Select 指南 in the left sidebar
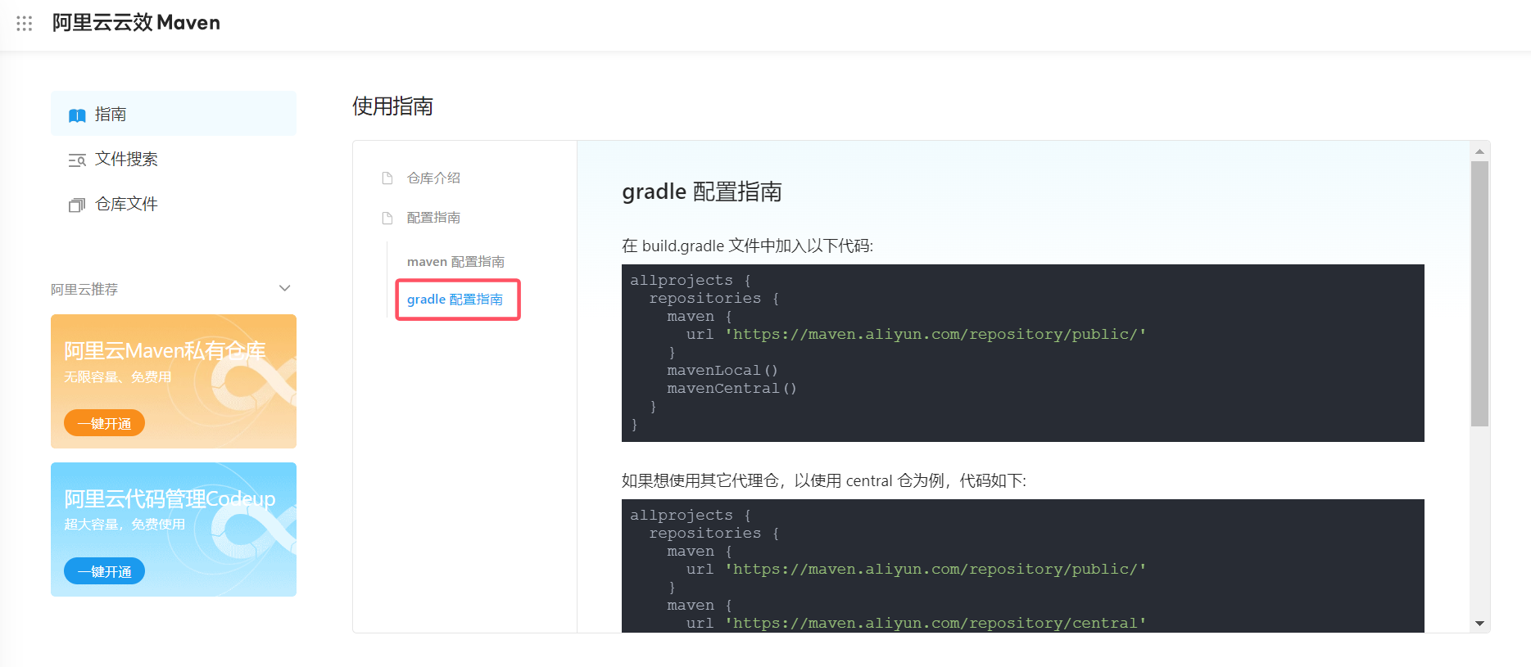Viewport: 1531px width, 667px height. click(111, 115)
